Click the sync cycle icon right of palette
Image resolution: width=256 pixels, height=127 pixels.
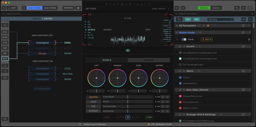(250, 19)
